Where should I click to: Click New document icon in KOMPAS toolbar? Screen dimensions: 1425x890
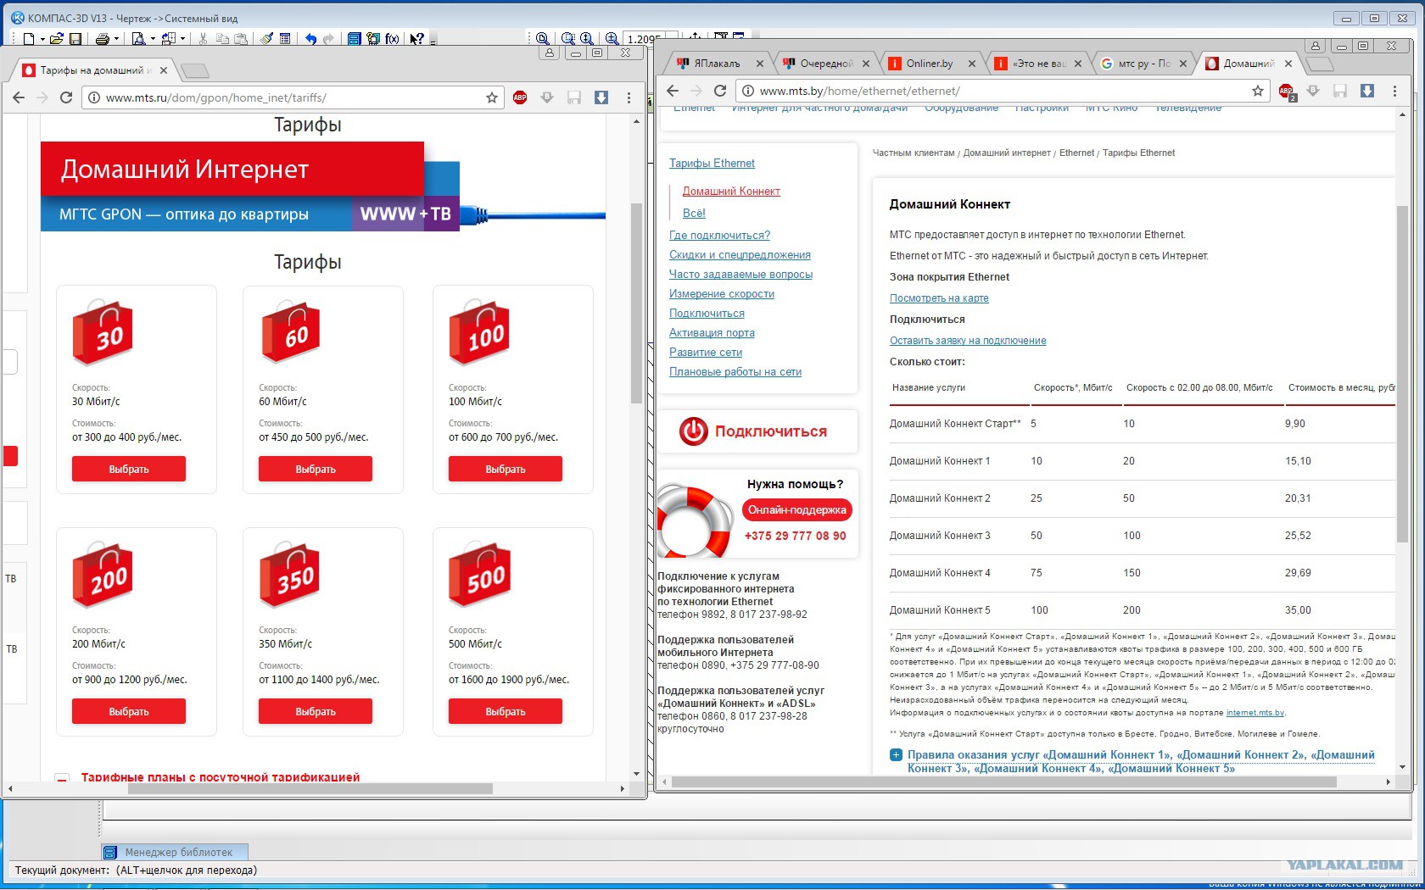point(29,39)
